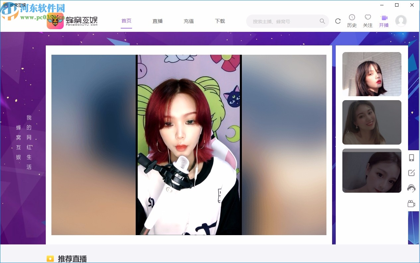Click the edit/feedback icon on right sidebar
Screen dimensions: 420x263
[411, 173]
